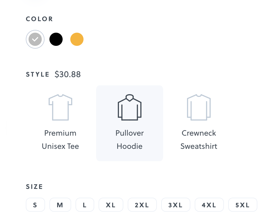Image resolution: width=273 pixels, height=218 pixels.
Task: Choose the 2XL size button
Action: point(142,205)
